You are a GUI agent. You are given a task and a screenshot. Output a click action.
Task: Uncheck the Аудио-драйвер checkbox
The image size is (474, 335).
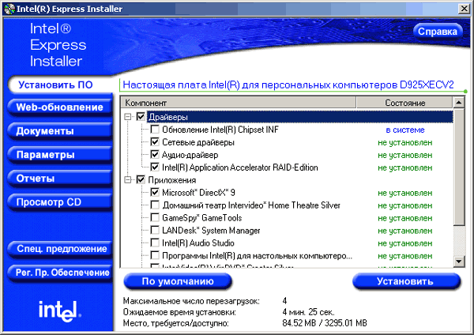point(155,155)
